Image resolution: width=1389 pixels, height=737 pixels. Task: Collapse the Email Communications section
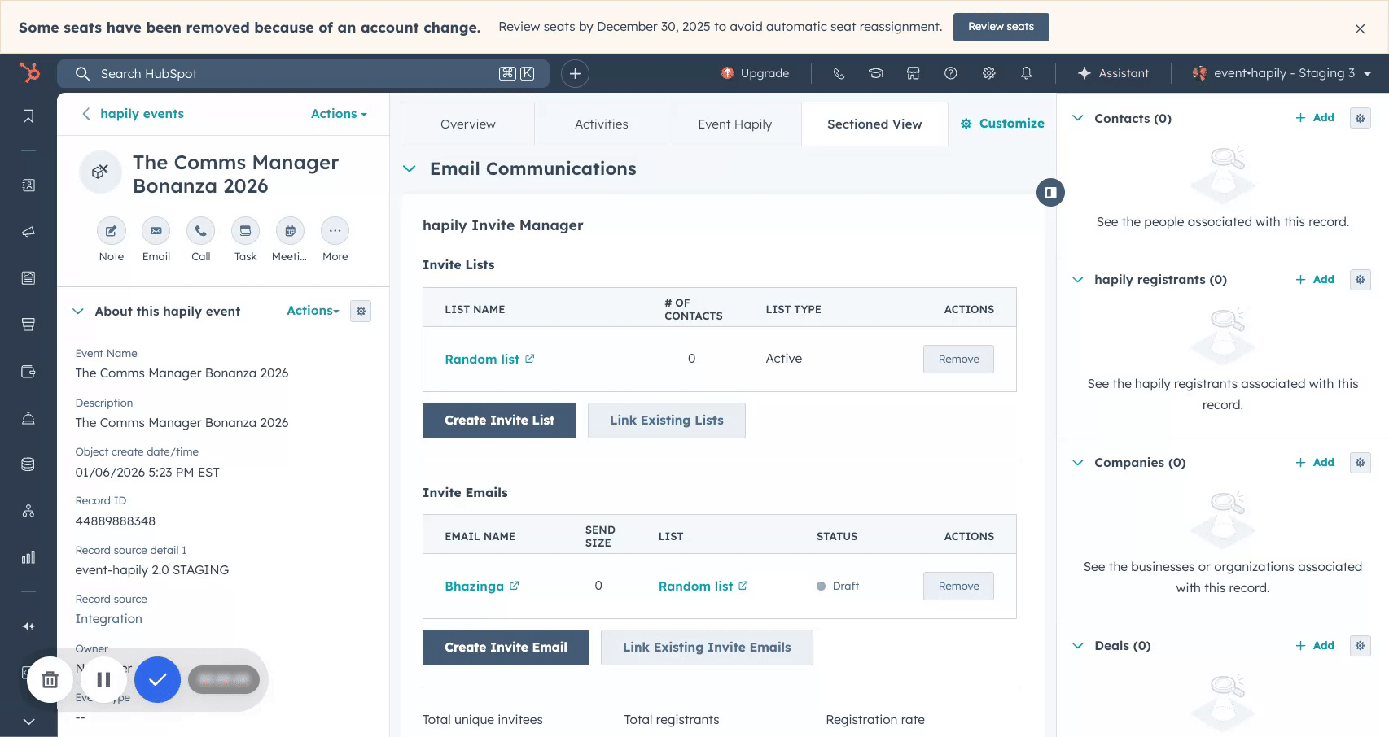(410, 169)
